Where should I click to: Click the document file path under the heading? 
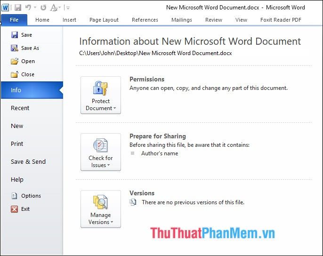coord(155,53)
